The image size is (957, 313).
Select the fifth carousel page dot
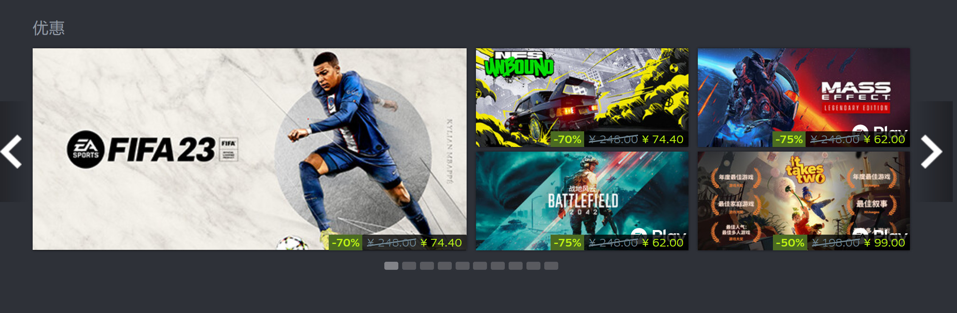tap(462, 266)
